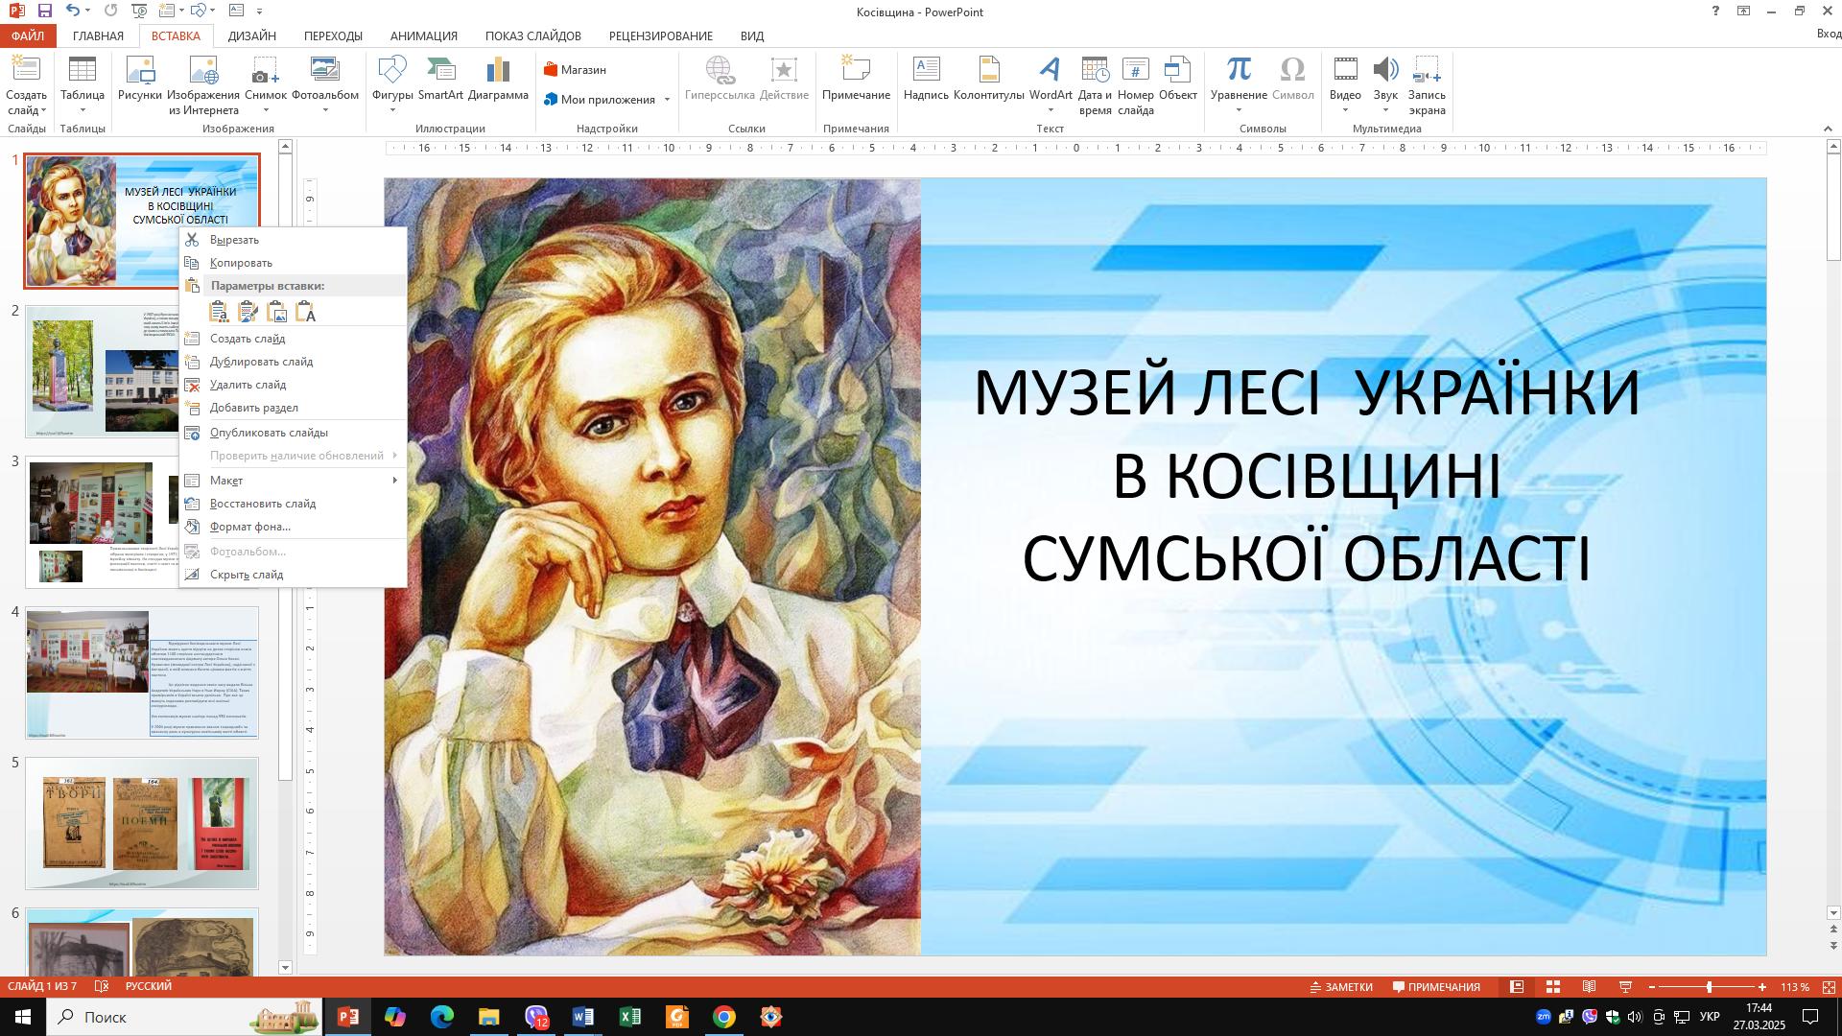Choose Формат фона in context menu
The width and height of the screenshot is (1842, 1036).
click(293, 527)
